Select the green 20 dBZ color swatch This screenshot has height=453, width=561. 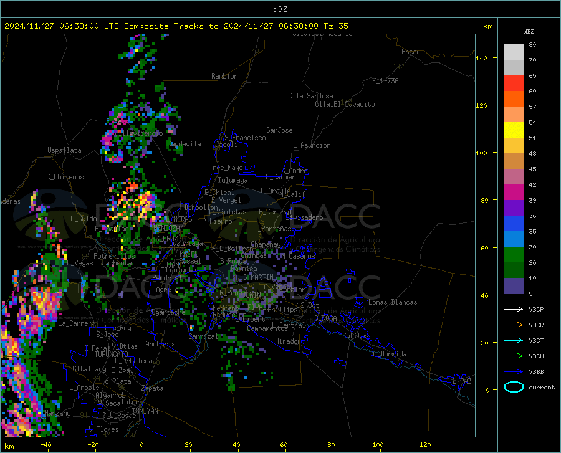point(514,255)
